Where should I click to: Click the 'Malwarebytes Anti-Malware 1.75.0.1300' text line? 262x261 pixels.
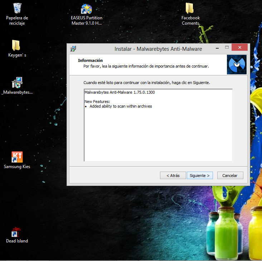120,92
